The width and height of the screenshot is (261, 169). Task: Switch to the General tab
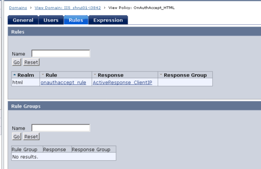[23, 20]
